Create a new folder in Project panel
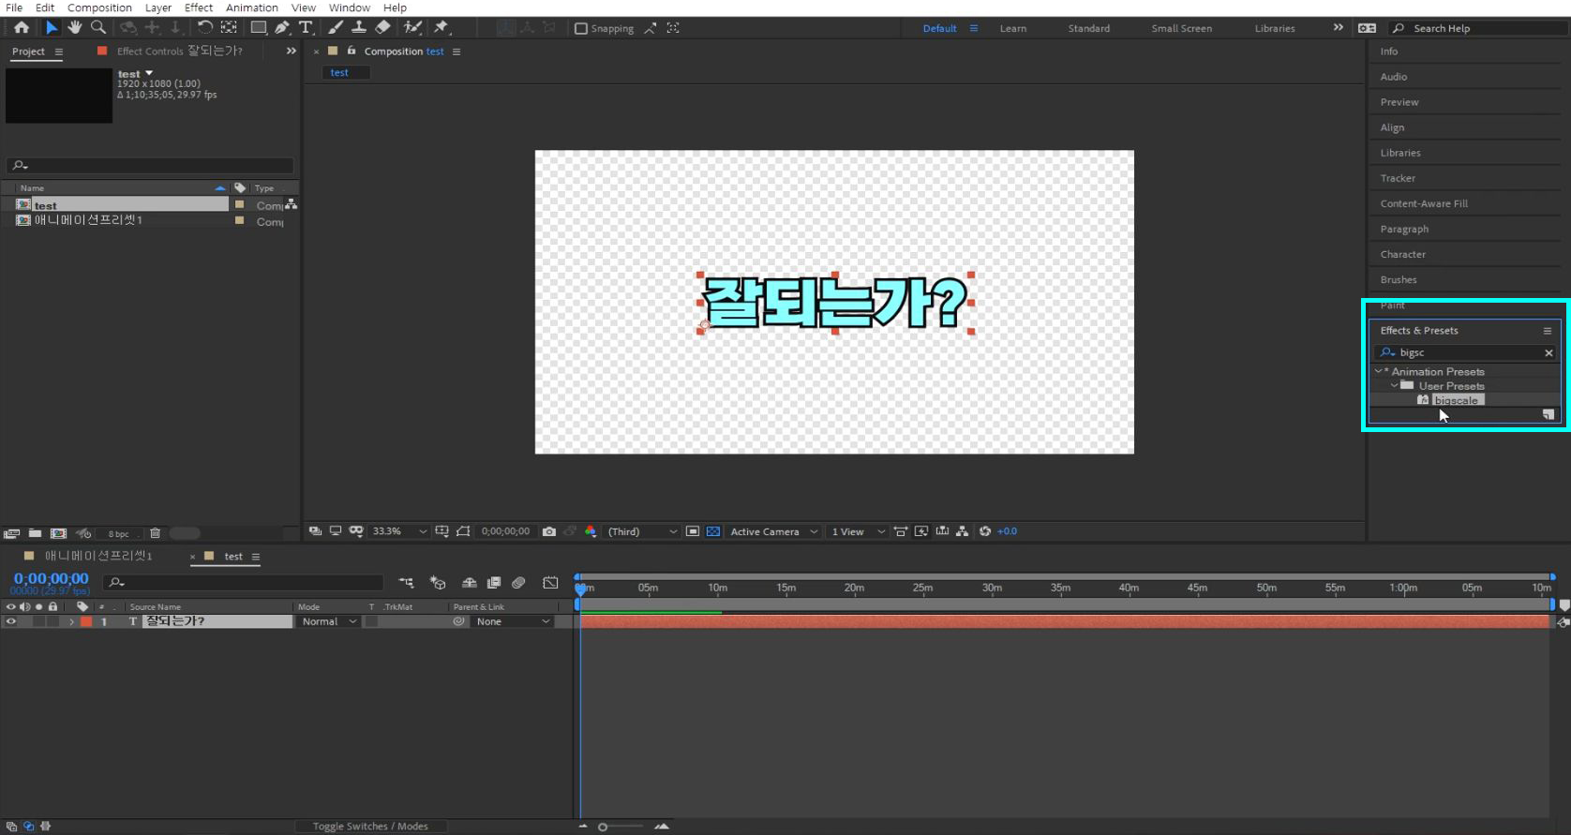1571x835 pixels. [x=35, y=533]
